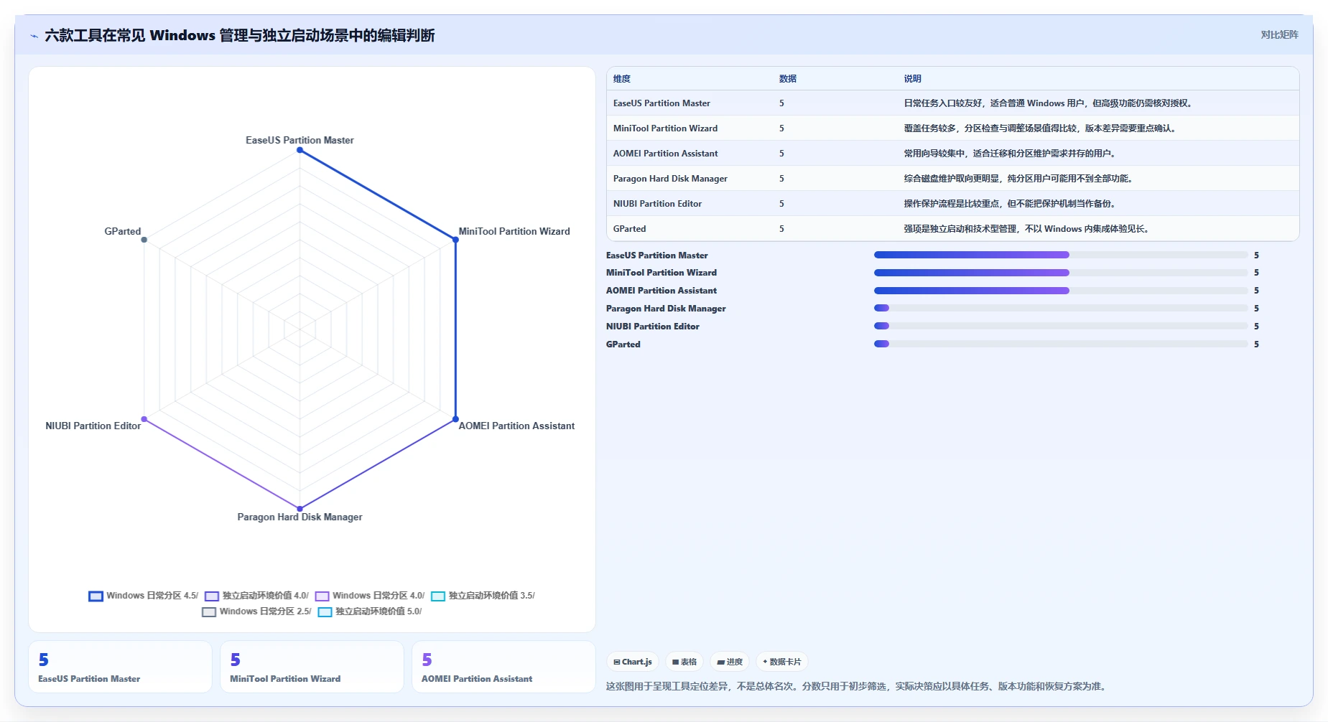Toggle the 独立启动环境价值 4.0/ legend entry
1328x722 pixels.
click(256, 596)
